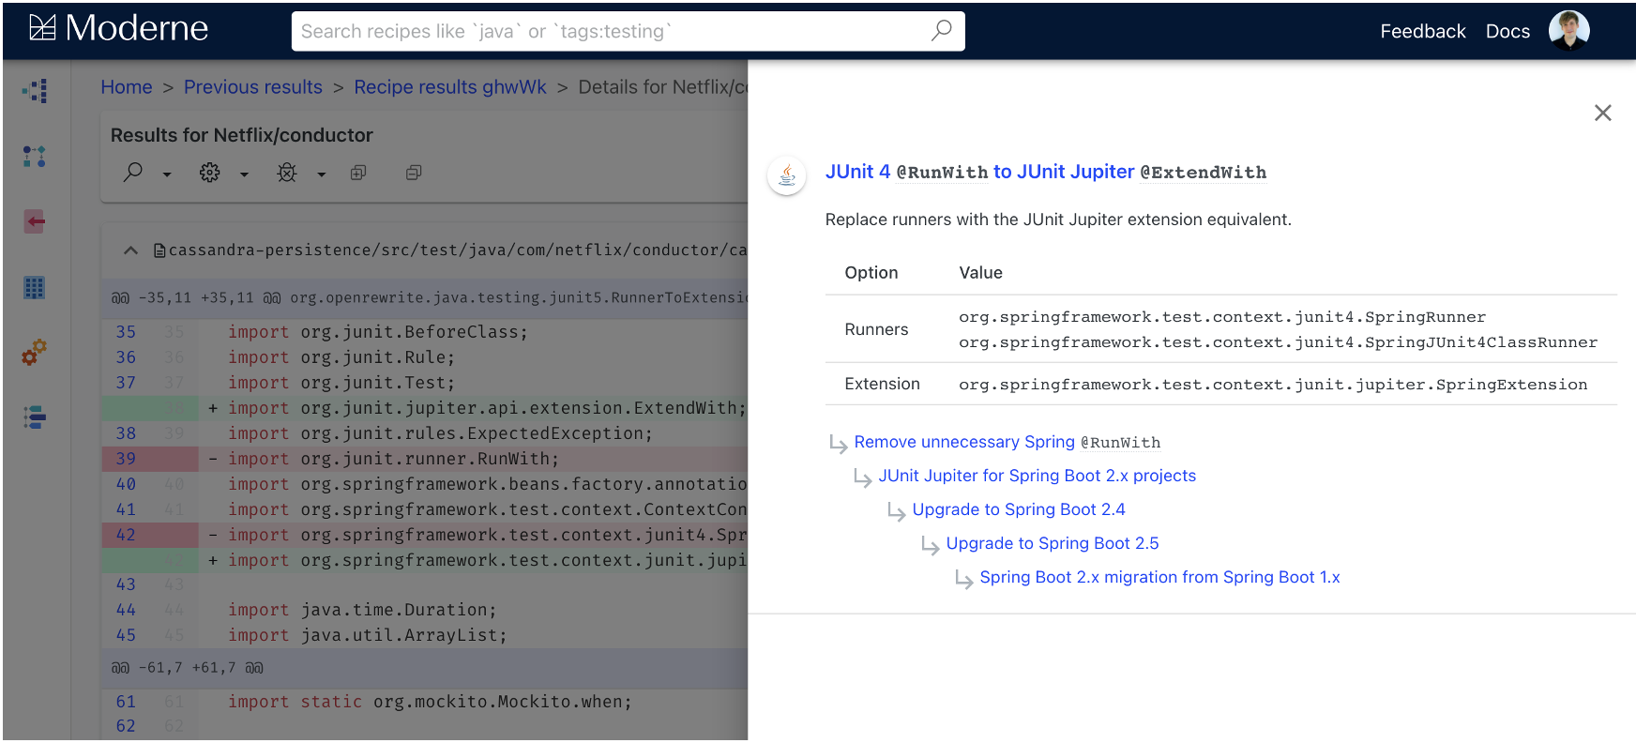1636x743 pixels.
Task: Open Remove unnecessary Spring @RunWith link
Action: 1007,442
